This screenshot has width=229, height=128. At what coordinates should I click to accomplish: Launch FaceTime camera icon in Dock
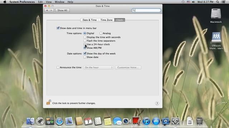pyautogui.click(x=126, y=121)
